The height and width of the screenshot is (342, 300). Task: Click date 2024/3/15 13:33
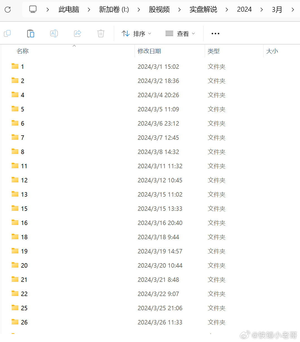pyautogui.click(x=160, y=209)
